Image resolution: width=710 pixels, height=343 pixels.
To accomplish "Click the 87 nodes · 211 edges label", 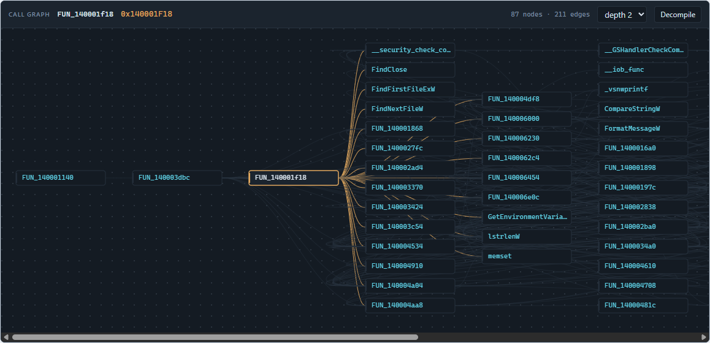I will click(x=550, y=15).
